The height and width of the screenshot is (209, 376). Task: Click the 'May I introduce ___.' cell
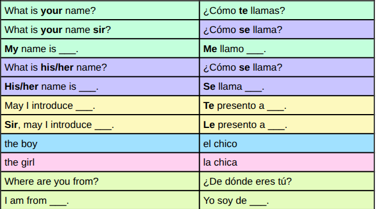point(100,105)
